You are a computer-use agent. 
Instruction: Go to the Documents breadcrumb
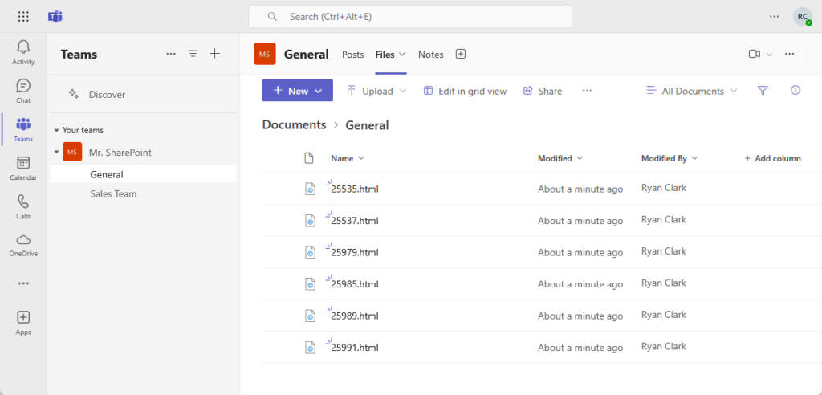pyautogui.click(x=294, y=125)
